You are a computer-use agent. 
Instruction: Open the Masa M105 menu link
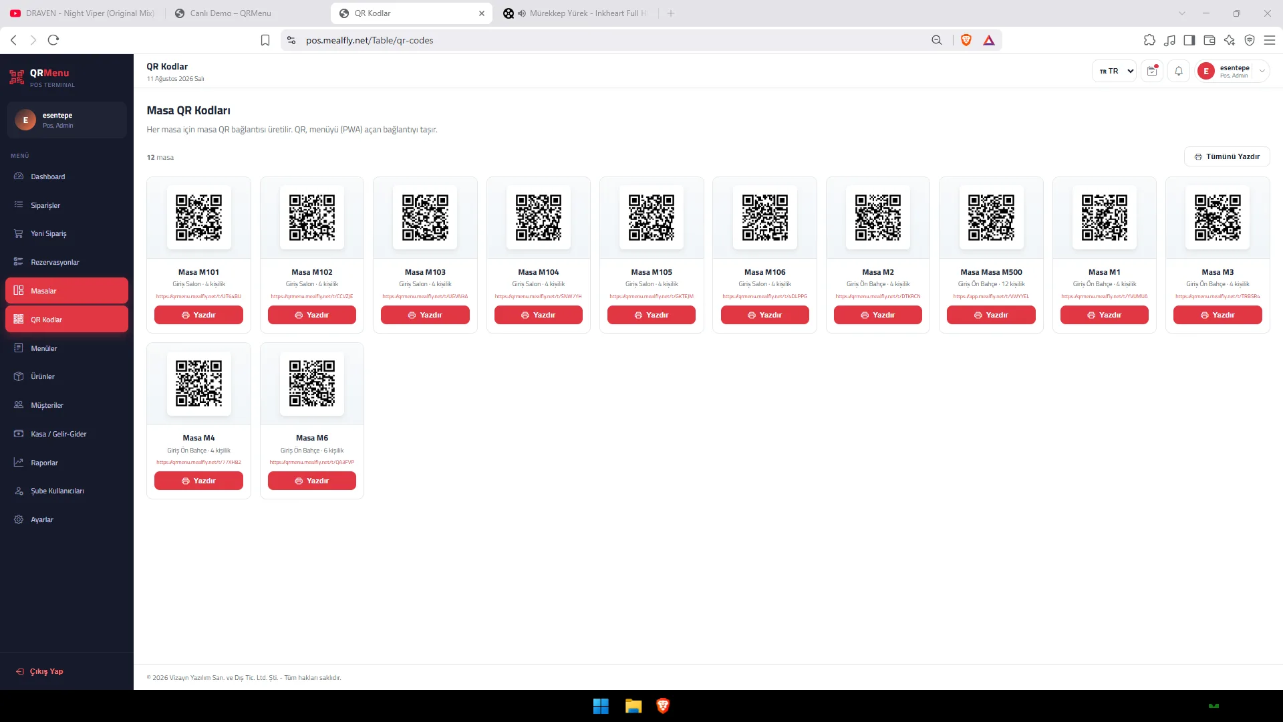[x=652, y=296]
